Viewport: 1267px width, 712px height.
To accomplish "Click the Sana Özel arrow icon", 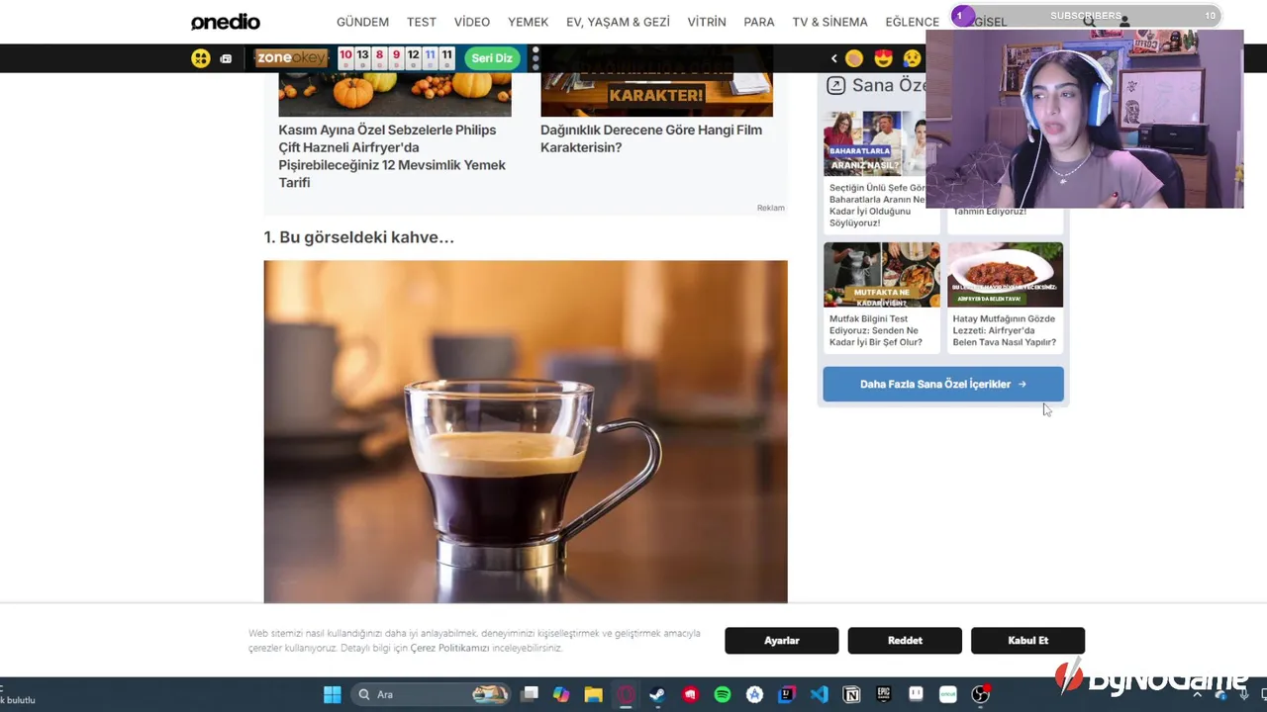I will click(x=835, y=86).
